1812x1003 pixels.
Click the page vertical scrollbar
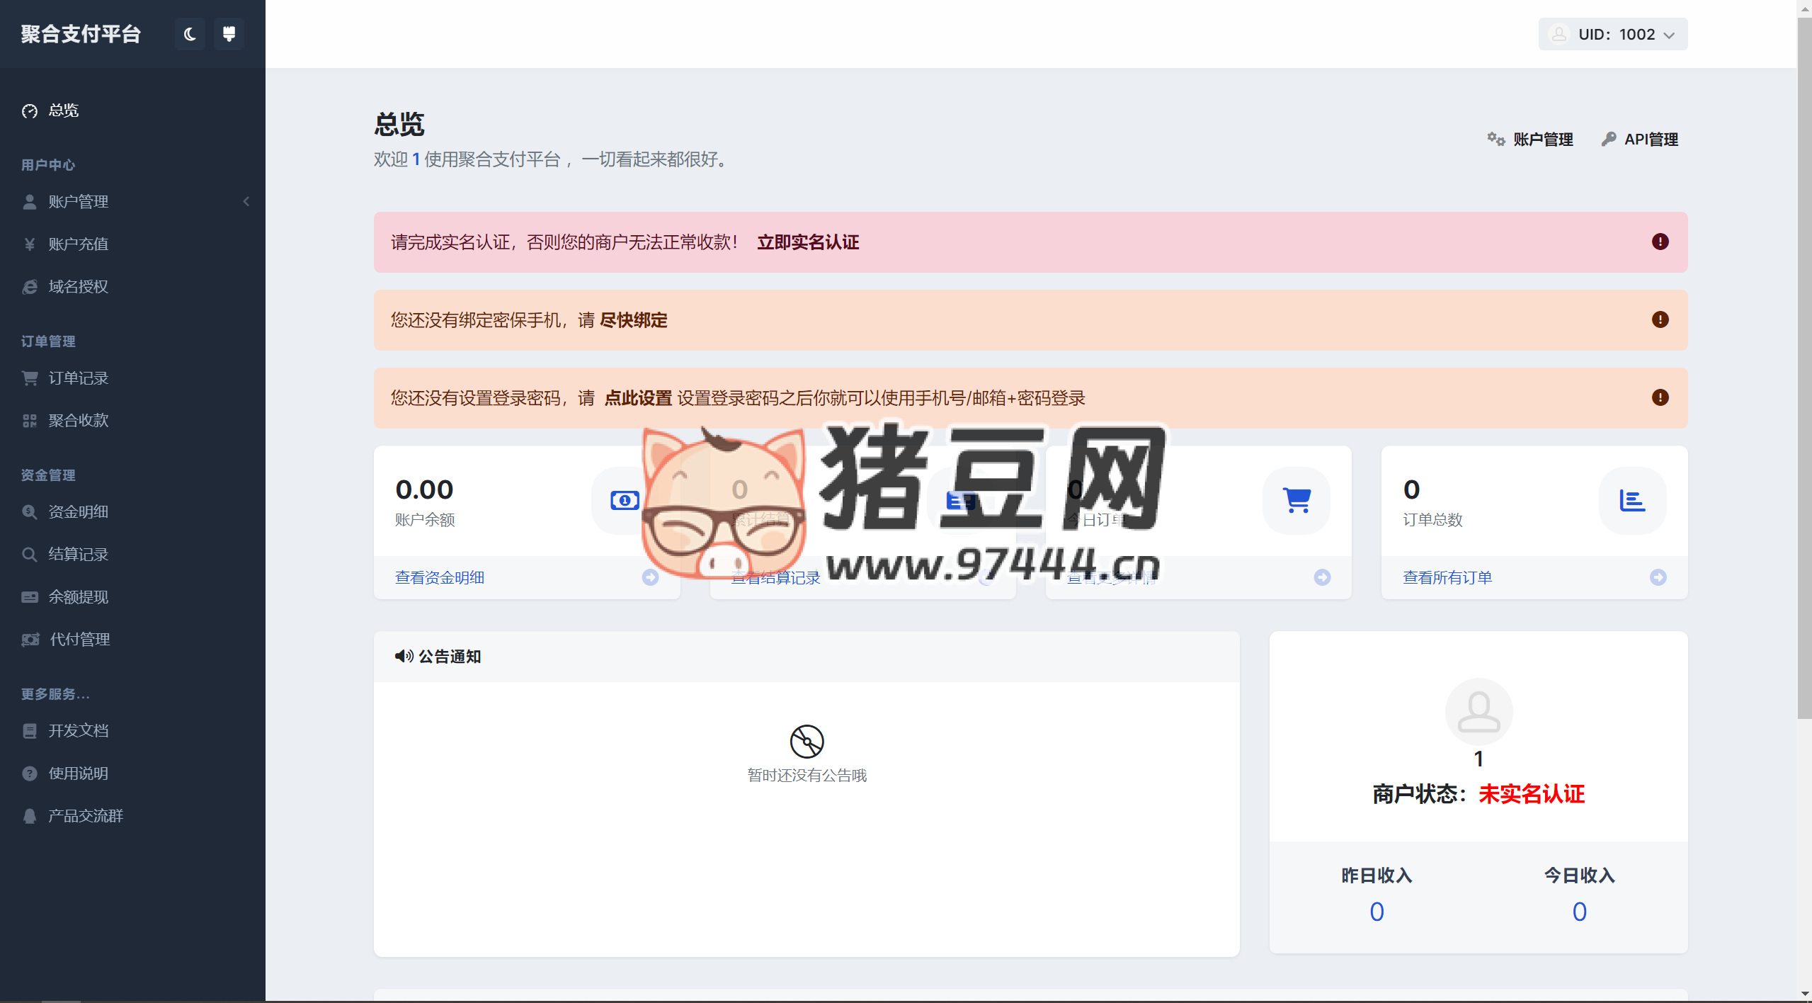[x=1804, y=368]
